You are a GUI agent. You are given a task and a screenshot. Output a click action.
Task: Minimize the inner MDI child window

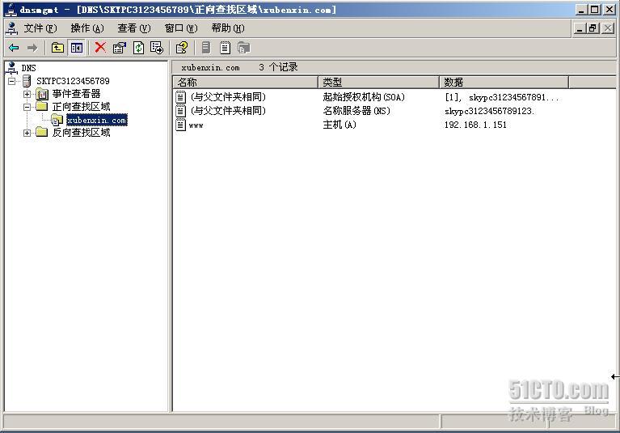click(x=580, y=28)
